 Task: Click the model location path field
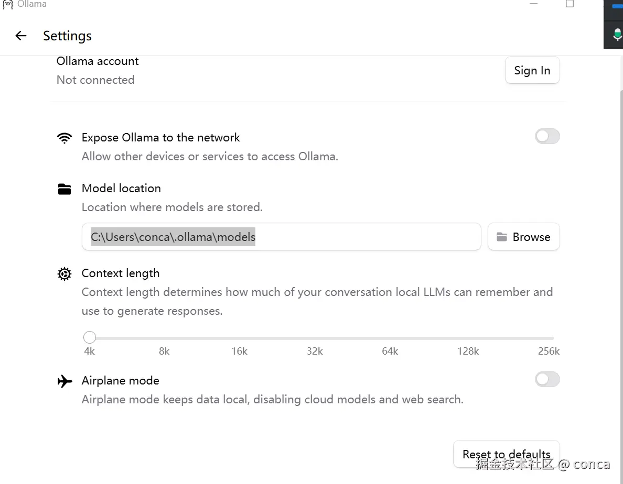(281, 237)
